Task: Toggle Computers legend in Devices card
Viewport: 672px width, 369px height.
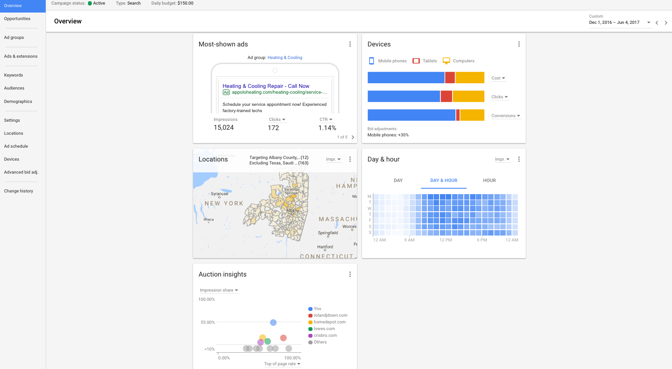Action: (x=459, y=61)
